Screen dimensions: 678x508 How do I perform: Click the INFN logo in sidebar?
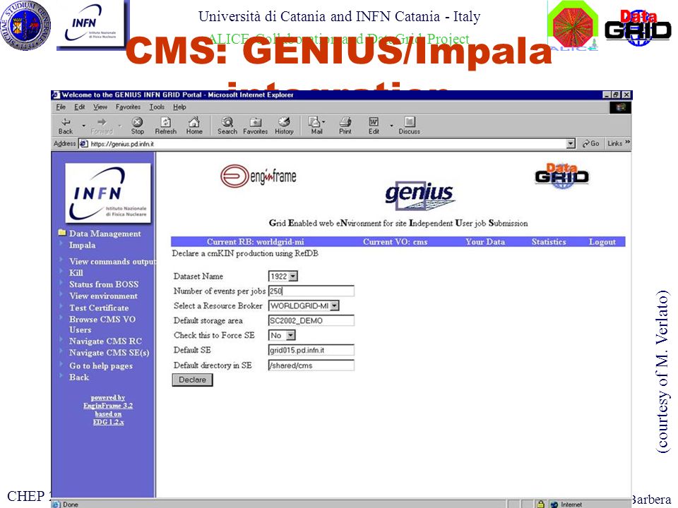(x=107, y=193)
